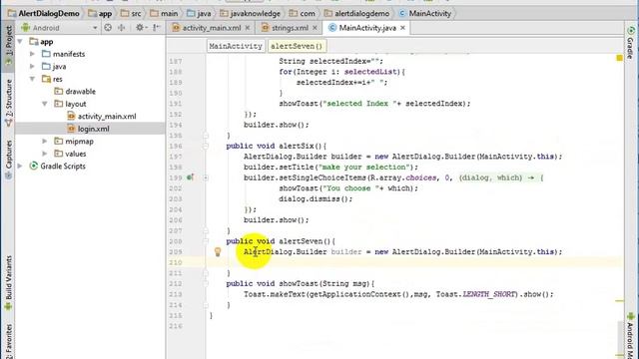The image size is (639, 359).
Task: Click the MainActivity class chip above the code
Action: click(236, 46)
